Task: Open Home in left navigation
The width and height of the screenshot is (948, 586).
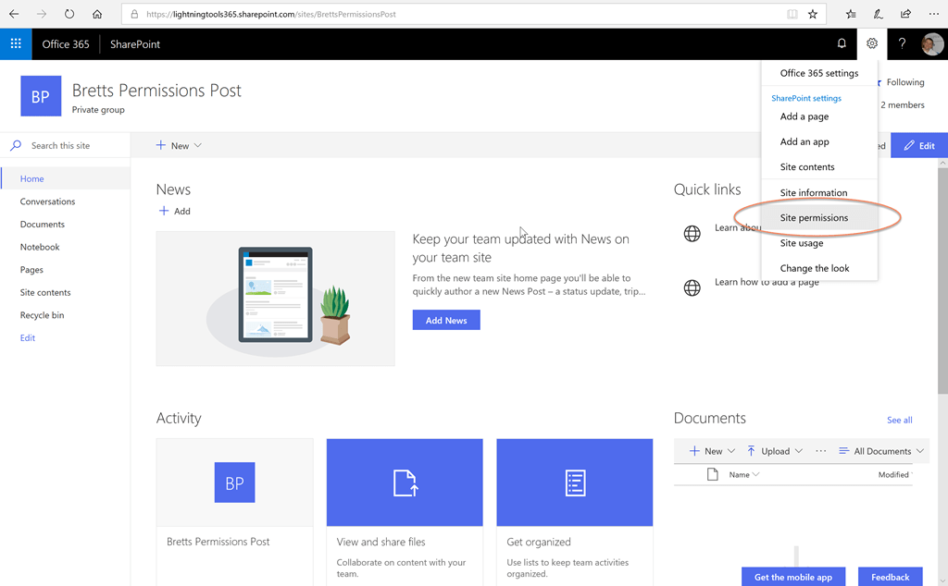Action: [x=32, y=178]
